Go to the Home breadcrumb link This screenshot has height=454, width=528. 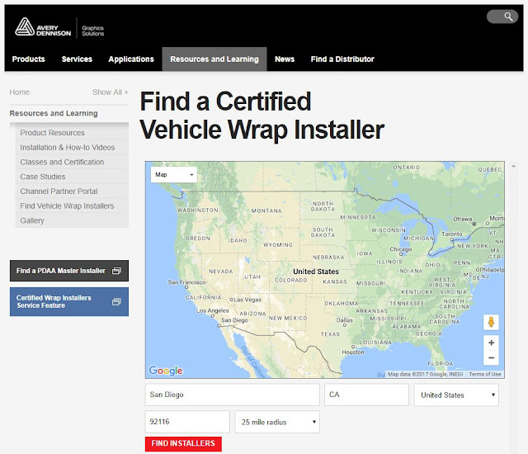pyautogui.click(x=20, y=92)
